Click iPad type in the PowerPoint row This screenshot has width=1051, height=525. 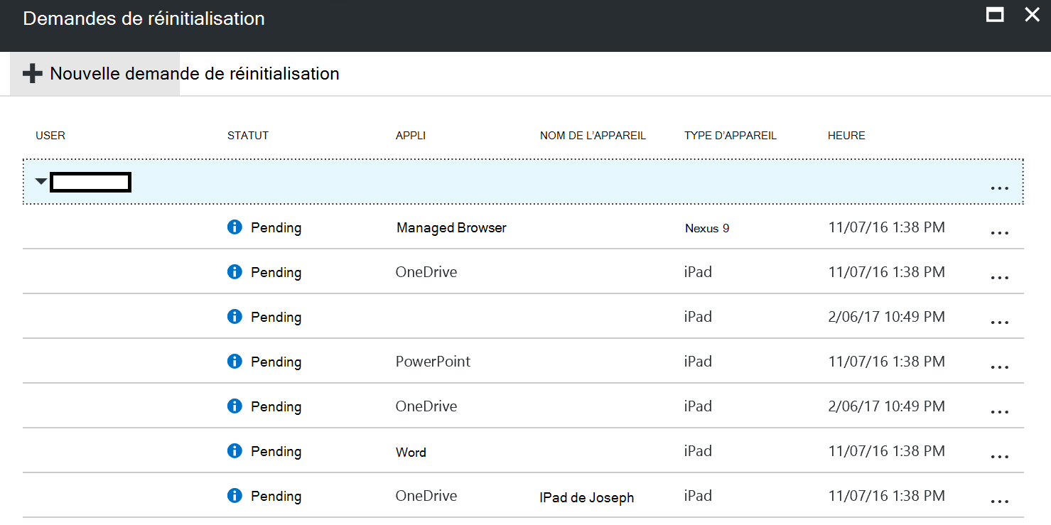pos(698,362)
